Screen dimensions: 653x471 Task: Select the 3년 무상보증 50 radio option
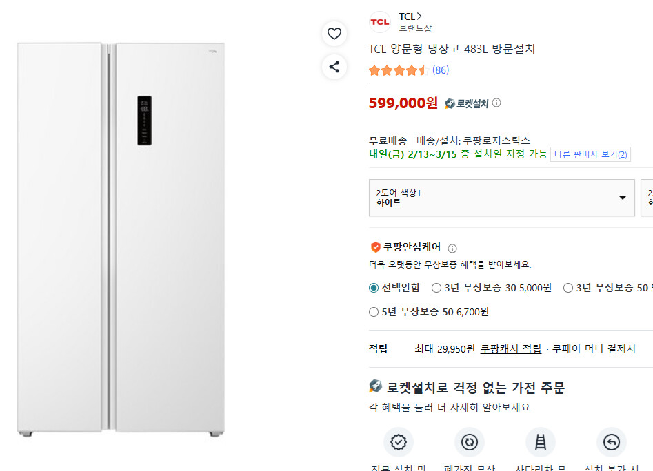[x=568, y=288]
